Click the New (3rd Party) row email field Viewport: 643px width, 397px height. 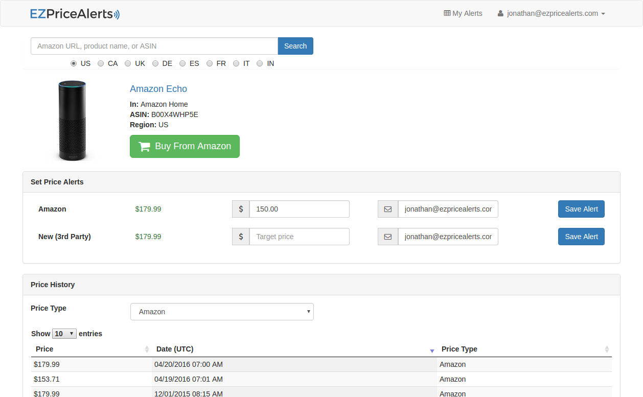pyautogui.click(x=448, y=237)
